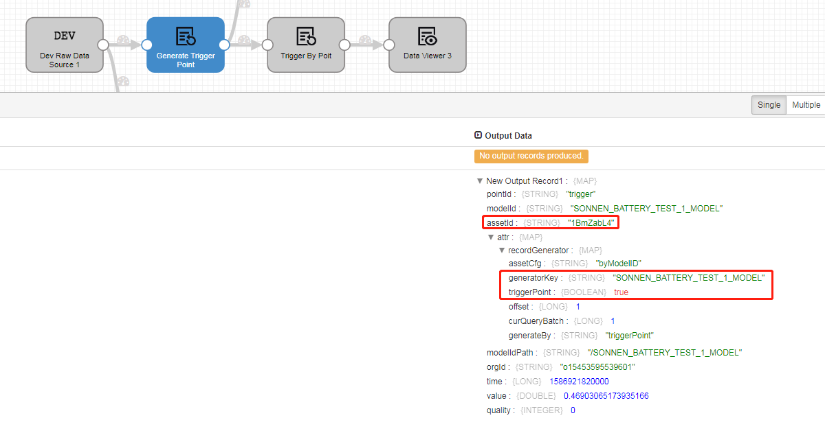Click the Dev Raw Data Source 1 label
The width and height of the screenshot is (825, 431).
pyautogui.click(x=65, y=60)
